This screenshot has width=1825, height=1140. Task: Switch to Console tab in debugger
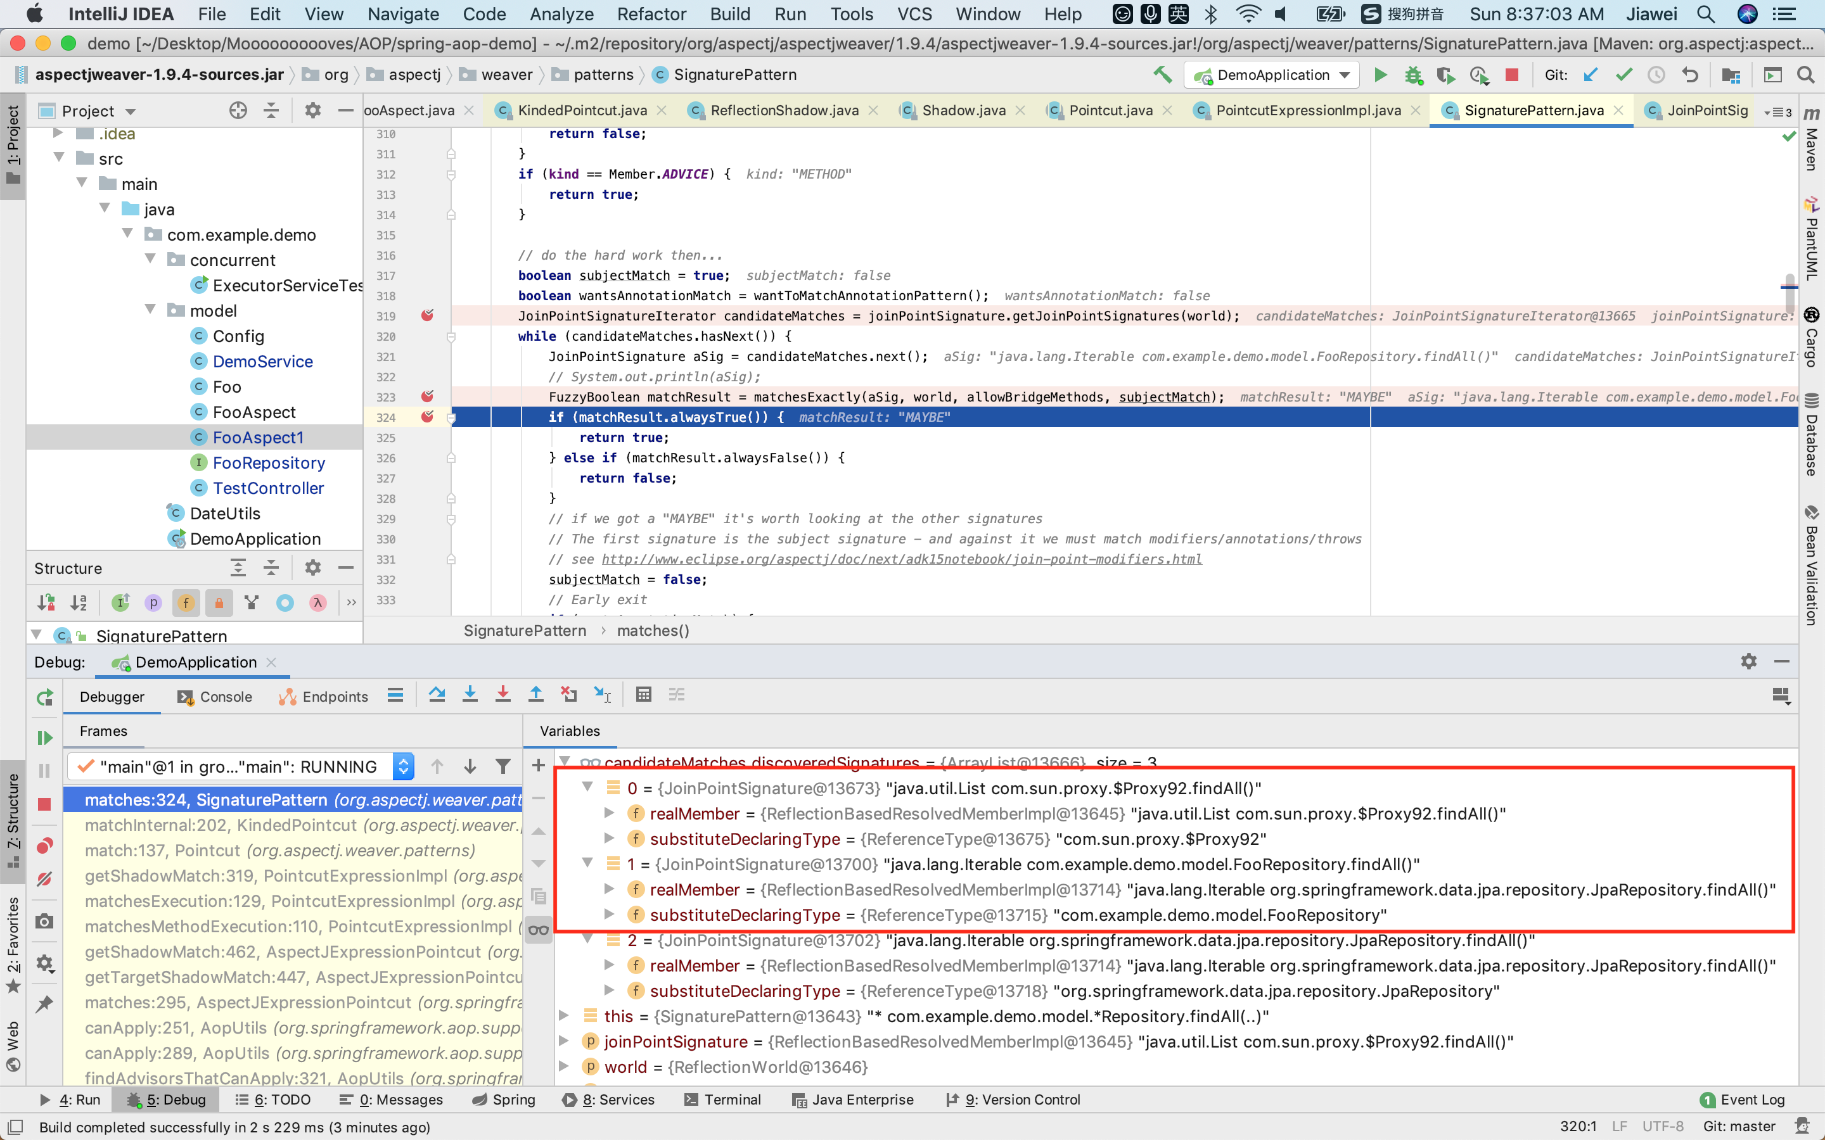(x=214, y=697)
